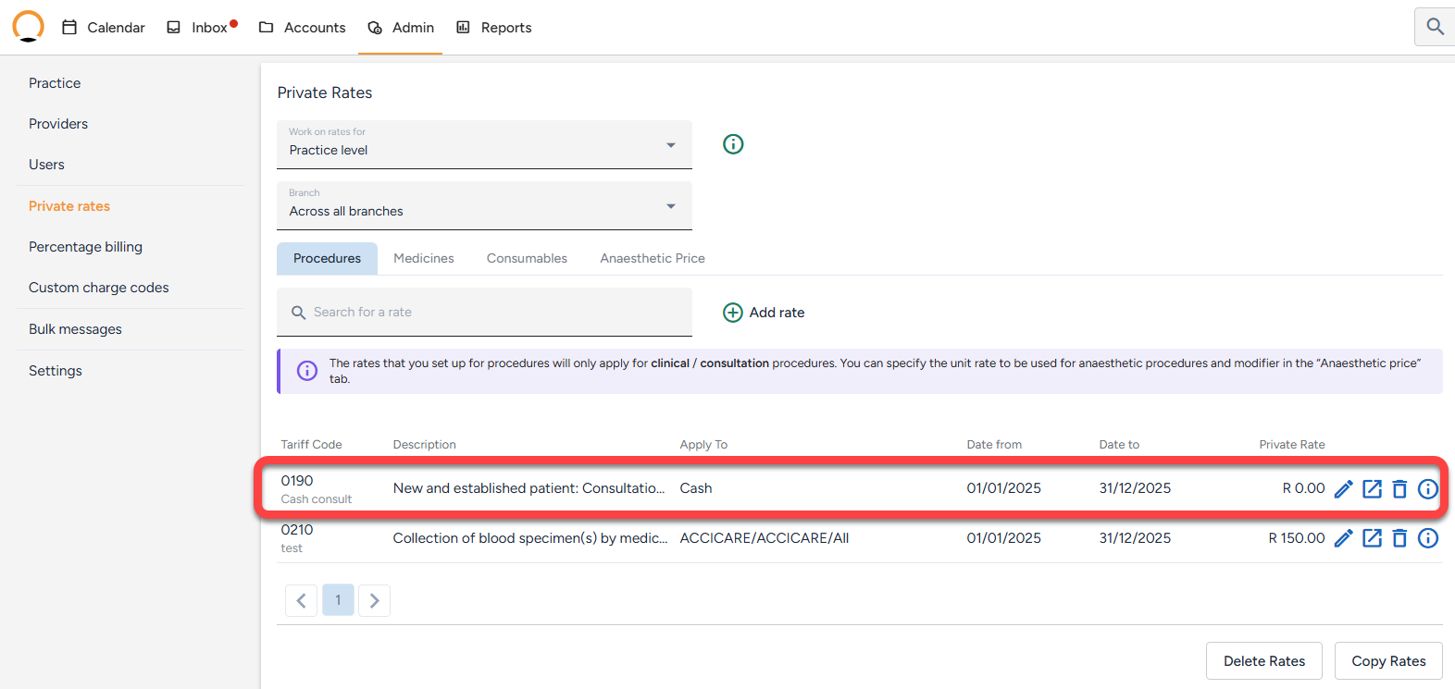Click the Date from column header

[x=994, y=445]
